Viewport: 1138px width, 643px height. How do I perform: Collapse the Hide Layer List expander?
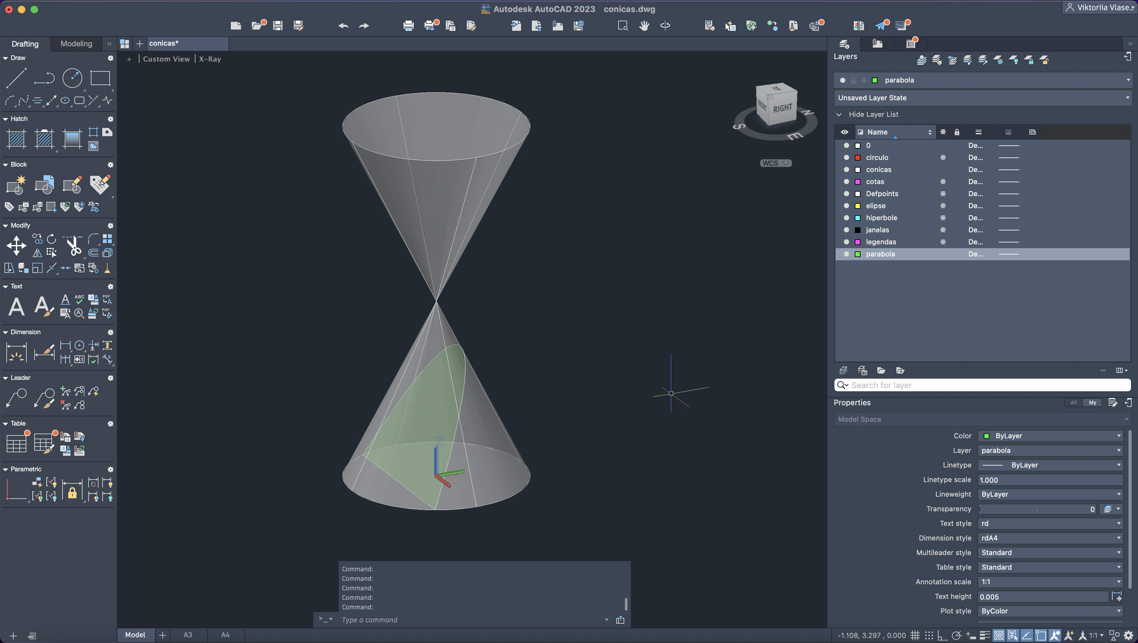(x=839, y=114)
